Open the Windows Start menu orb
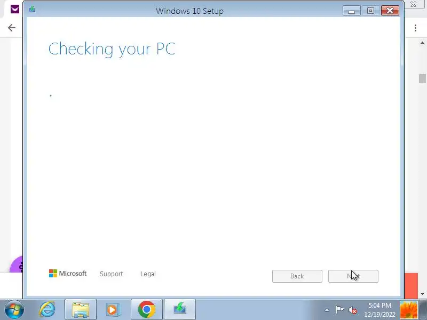Viewport: 427px width, 320px height. click(x=14, y=309)
